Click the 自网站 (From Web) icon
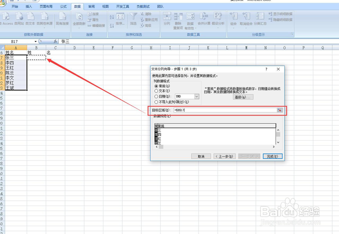Screen dimensions: 339x234 click(19, 19)
